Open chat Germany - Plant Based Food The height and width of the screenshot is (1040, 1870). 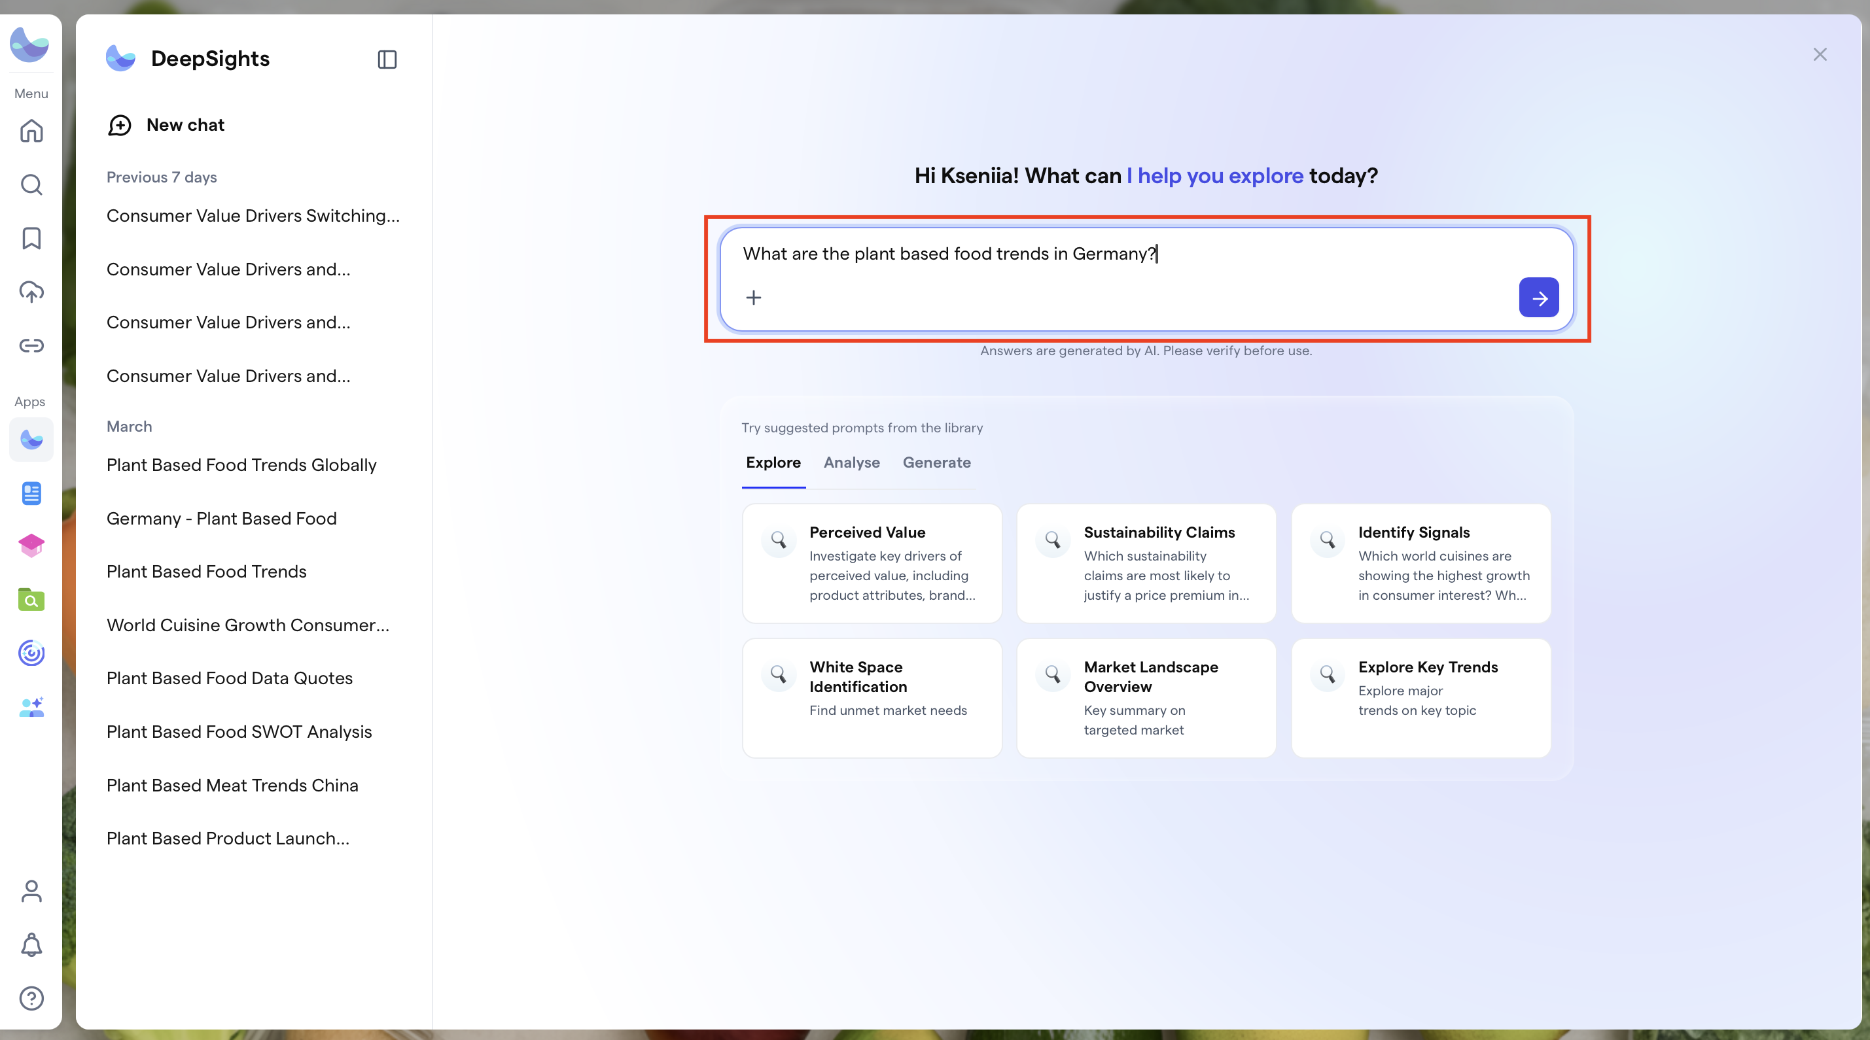pyautogui.click(x=221, y=519)
